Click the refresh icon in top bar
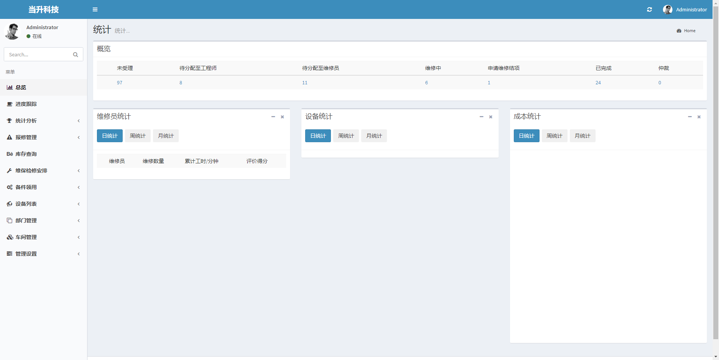 coord(649,9)
